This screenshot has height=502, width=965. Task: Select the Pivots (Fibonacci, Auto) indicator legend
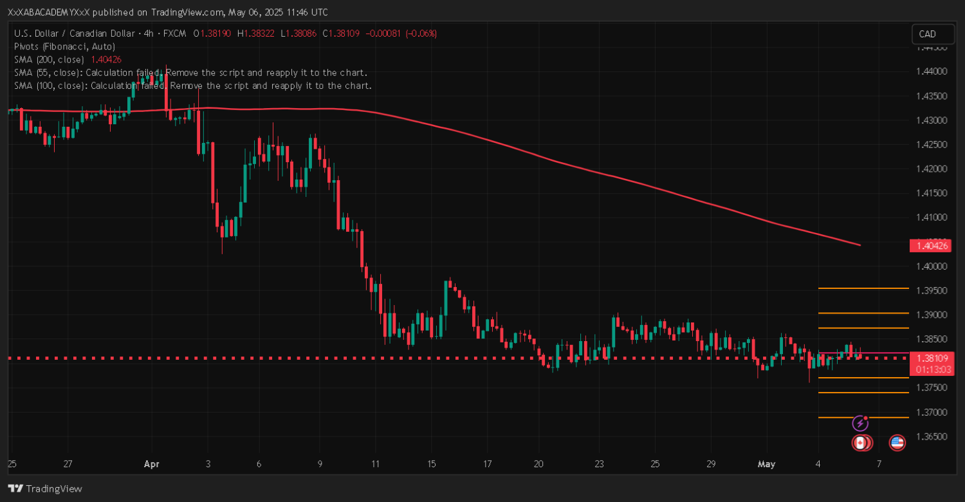coord(64,46)
